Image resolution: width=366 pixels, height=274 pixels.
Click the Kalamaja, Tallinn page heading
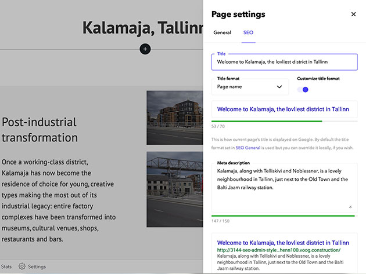click(x=142, y=28)
